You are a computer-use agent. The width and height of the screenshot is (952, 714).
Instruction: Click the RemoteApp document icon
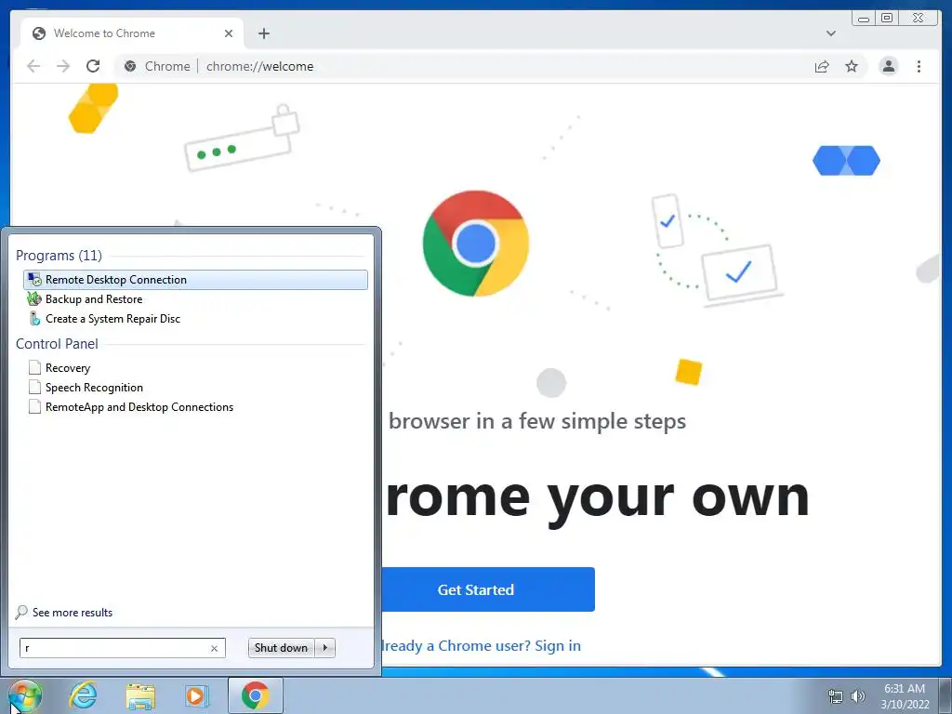point(34,406)
